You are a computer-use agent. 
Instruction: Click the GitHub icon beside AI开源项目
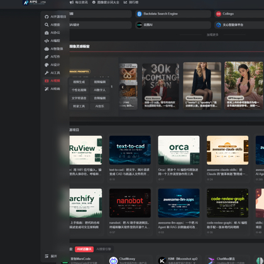[47, 17]
